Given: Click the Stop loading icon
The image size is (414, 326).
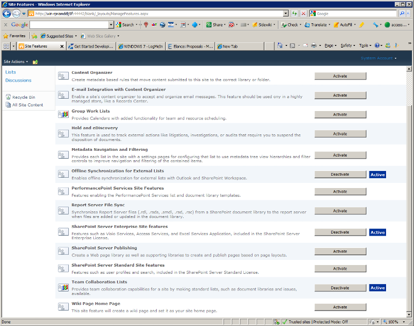Looking at the screenshot, I should point(304,13).
